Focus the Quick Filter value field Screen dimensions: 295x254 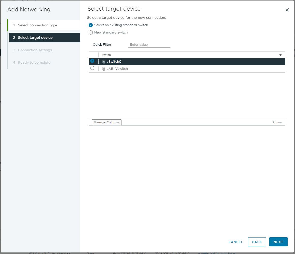pyautogui.click(x=149, y=45)
